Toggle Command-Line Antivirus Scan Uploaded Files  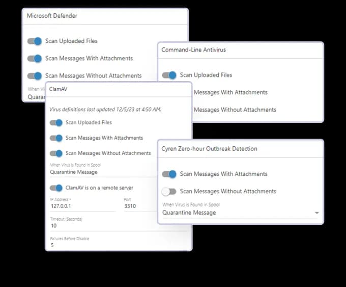pos(169,75)
